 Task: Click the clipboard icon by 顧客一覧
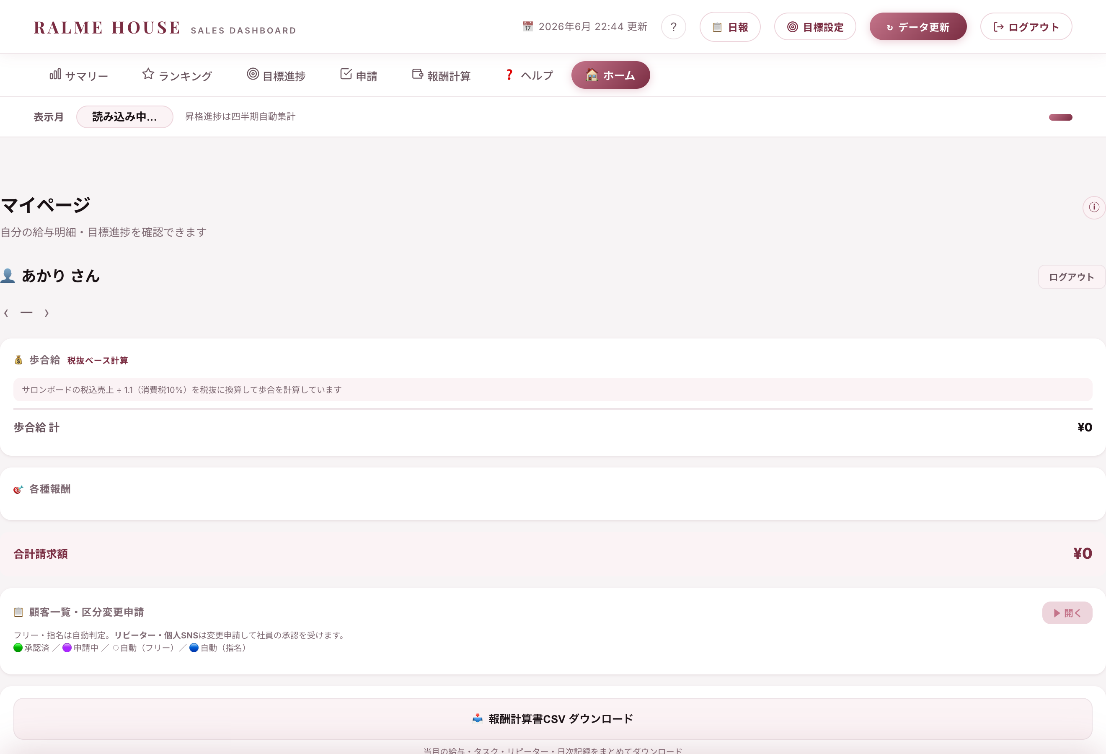(x=18, y=612)
